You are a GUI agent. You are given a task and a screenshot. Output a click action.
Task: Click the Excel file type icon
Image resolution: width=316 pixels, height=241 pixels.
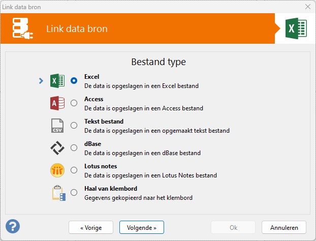tap(57, 81)
